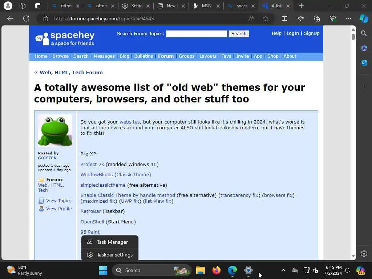Open the Settings app in the taskbar

pyautogui.click(x=248, y=270)
